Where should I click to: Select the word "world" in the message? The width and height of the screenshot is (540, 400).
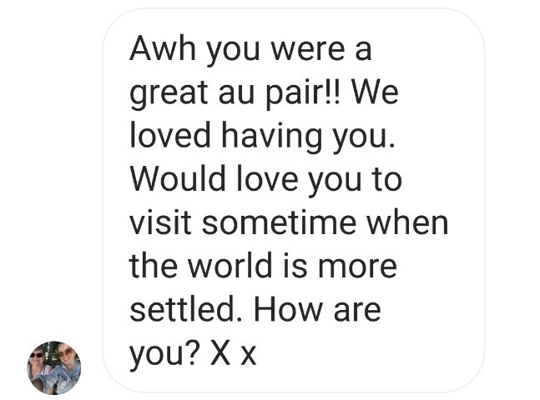tap(230, 265)
